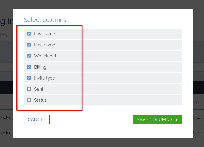Enable the Sent column checkbox
204x147 pixels.
click(x=29, y=89)
